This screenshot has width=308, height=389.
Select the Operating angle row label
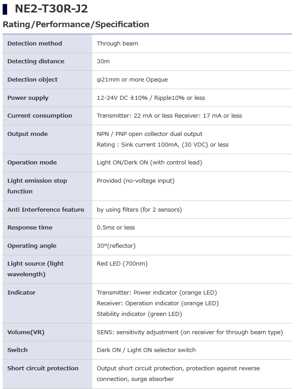tap(32, 246)
